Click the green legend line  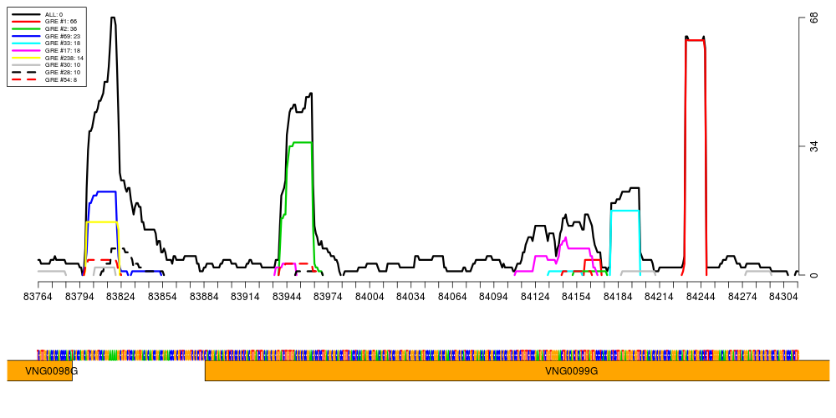[x=26, y=28]
